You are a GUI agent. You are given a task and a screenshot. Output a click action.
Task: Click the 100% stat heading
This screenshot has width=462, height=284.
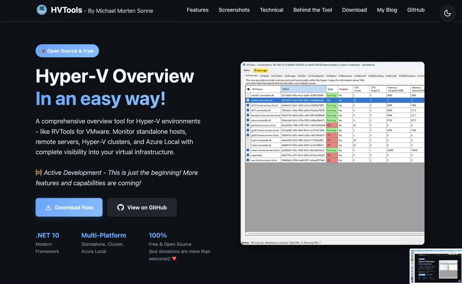[x=158, y=235]
